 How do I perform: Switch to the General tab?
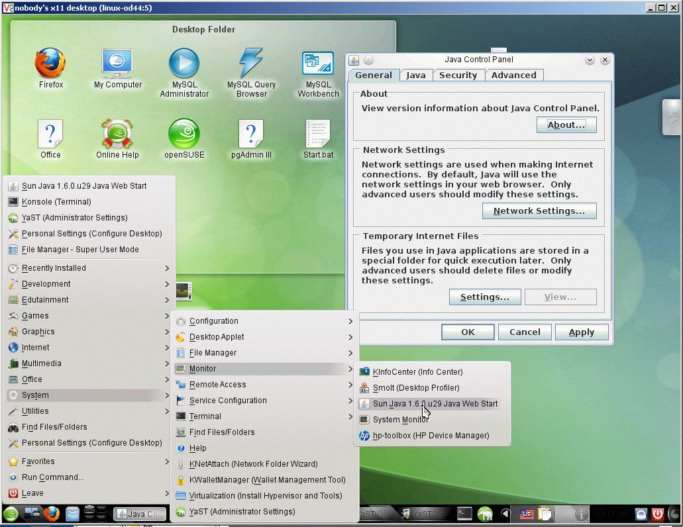(373, 75)
